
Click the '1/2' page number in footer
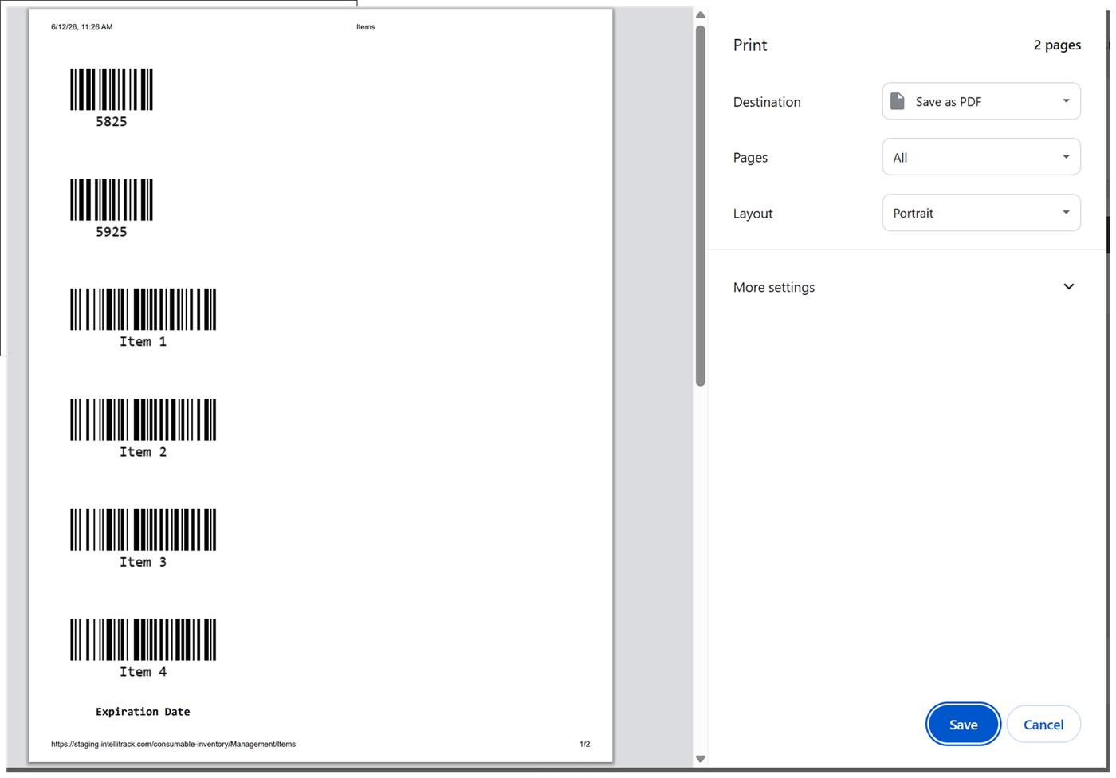coord(585,744)
